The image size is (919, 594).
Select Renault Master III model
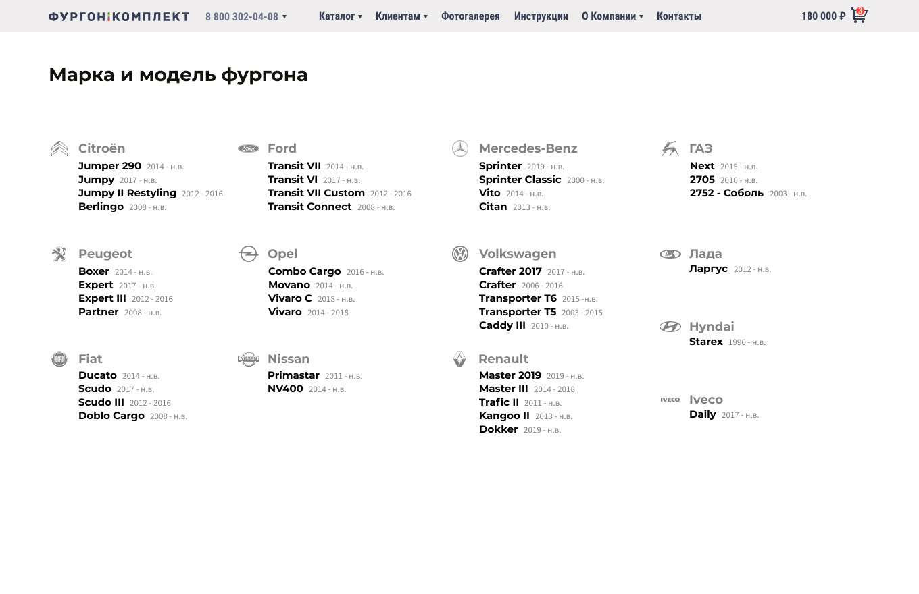tap(503, 389)
